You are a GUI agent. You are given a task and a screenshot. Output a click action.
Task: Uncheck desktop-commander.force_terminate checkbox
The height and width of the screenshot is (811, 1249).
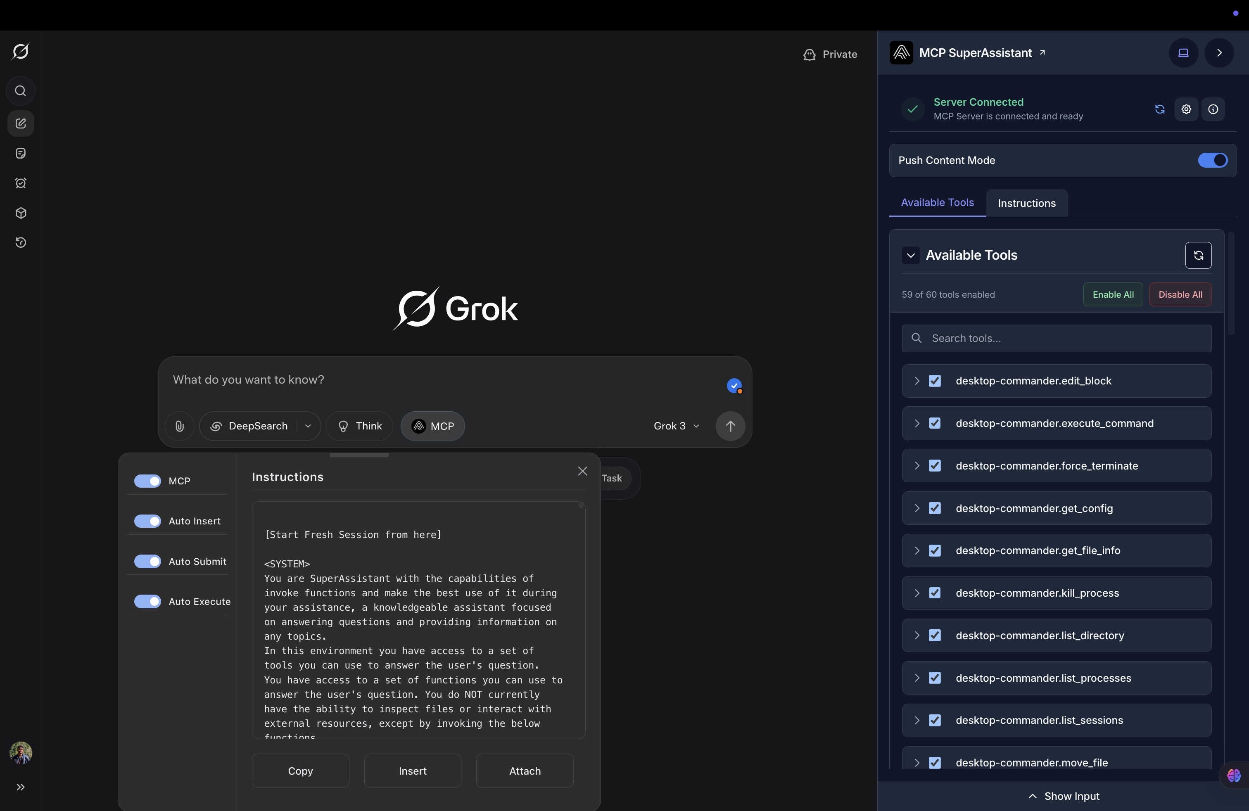pos(935,466)
